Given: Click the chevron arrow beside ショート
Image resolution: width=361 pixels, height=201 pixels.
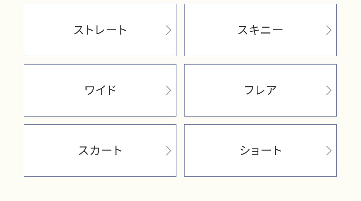Looking at the screenshot, I should coord(329,150).
